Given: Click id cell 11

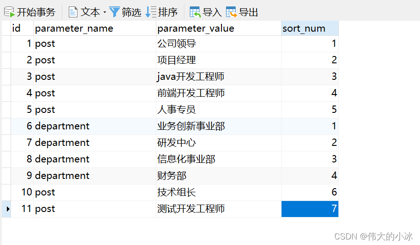Looking at the screenshot, I should [x=22, y=209].
